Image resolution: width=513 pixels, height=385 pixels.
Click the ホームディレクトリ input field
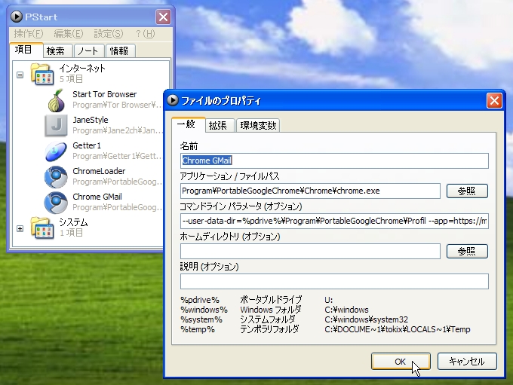310,252
